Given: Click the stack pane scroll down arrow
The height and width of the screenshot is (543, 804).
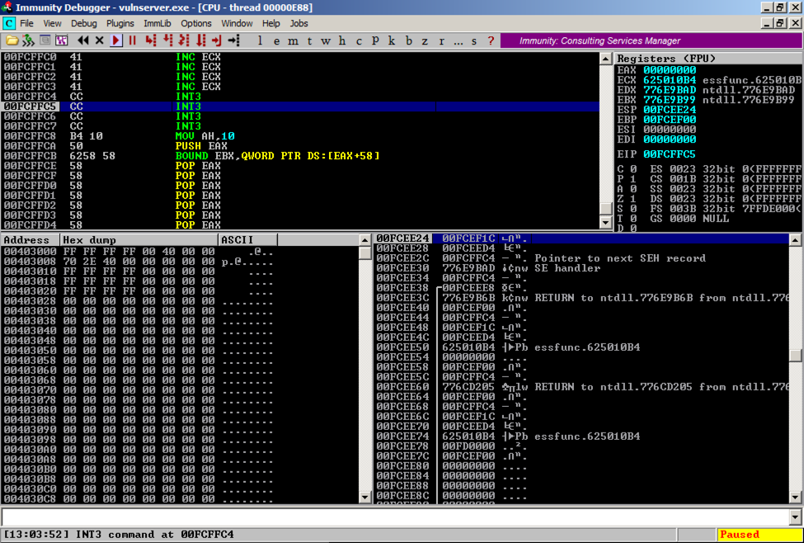Looking at the screenshot, I should point(795,497).
